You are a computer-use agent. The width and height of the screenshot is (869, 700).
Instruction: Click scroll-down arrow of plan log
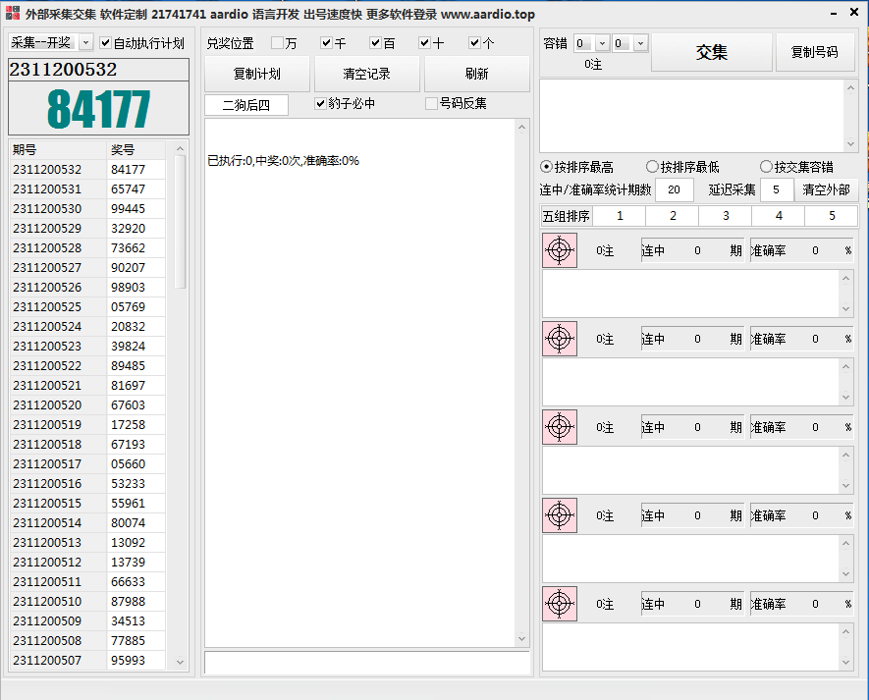(x=521, y=638)
